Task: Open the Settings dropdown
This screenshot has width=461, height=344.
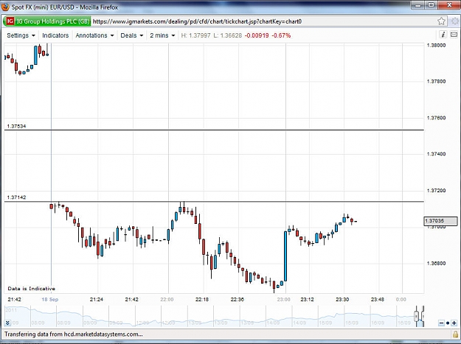Action: pos(21,35)
